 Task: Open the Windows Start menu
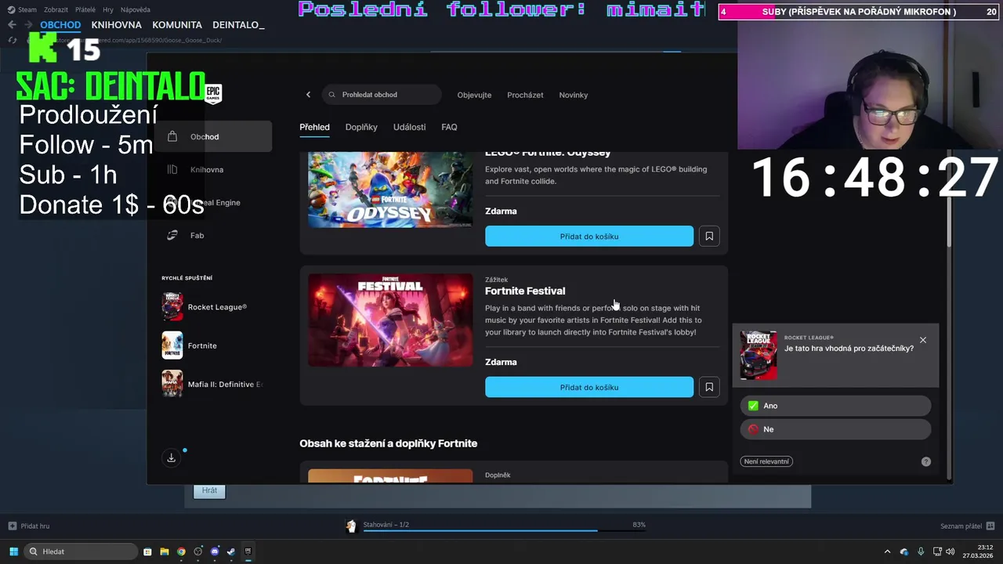pyautogui.click(x=13, y=551)
